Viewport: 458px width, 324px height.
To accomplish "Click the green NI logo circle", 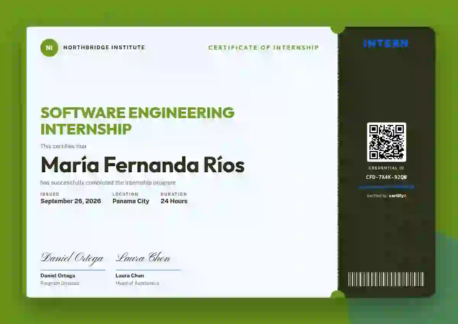I will (49, 48).
